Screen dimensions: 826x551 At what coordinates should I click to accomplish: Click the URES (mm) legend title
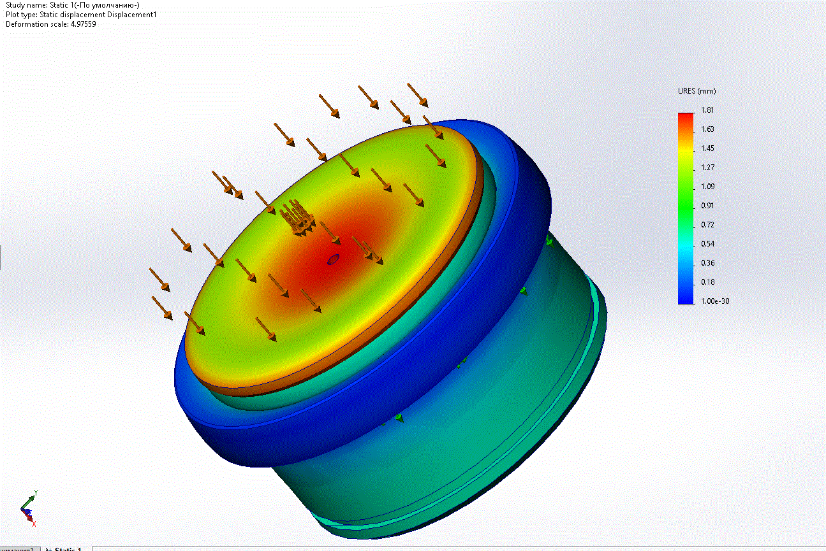(697, 91)
